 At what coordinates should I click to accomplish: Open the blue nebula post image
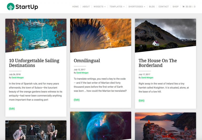click(x=101, y=126)
